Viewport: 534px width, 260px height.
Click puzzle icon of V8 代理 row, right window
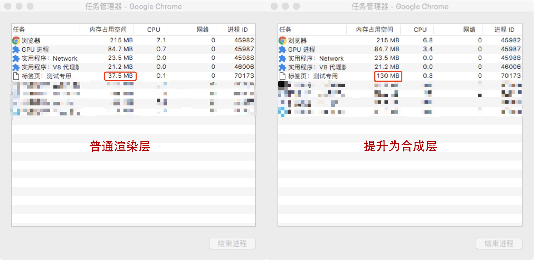pyautogui.click(x=282, y=67)
